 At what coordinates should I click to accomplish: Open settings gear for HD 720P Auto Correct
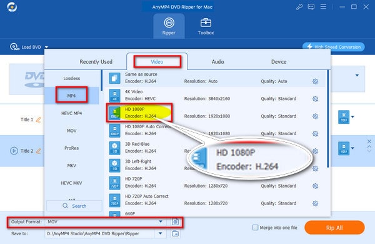point(315,203)
